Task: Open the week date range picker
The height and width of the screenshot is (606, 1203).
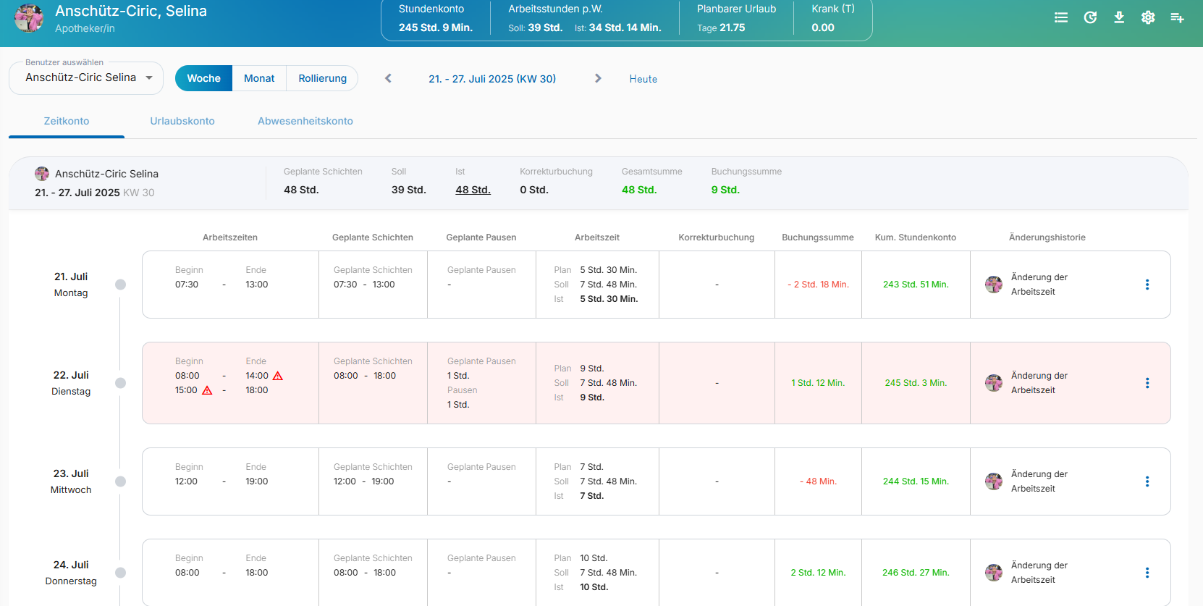Action: [x=492, y=79]
